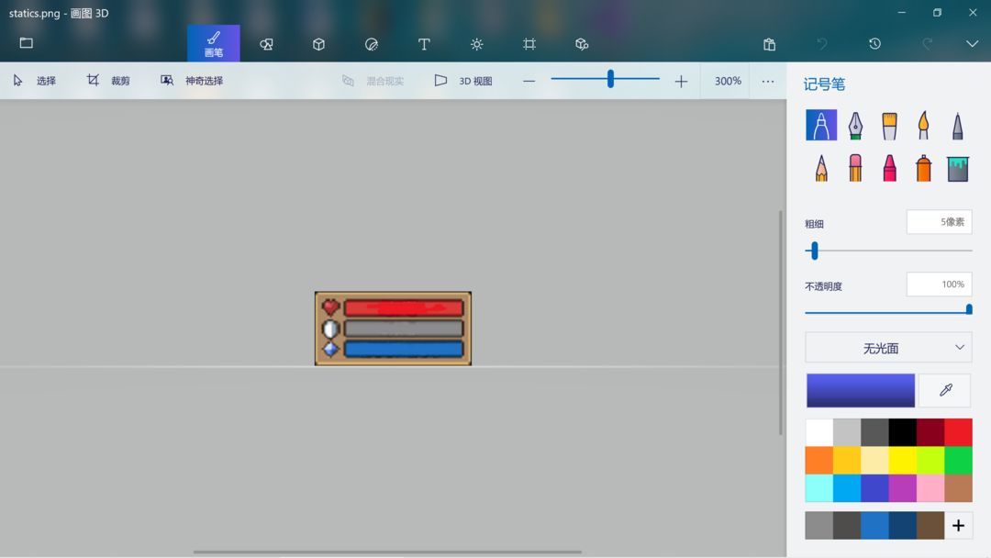The height and width of the screenshot is (558, 991).
Task: Click the 粗细 thickness value field
Action: [x=939, y=222]
